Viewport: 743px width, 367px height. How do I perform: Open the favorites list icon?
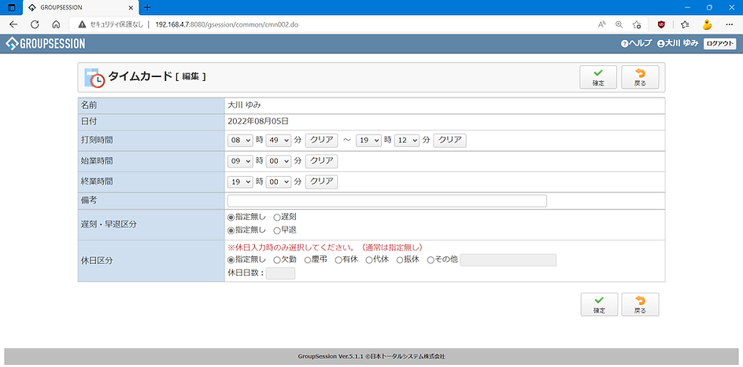tap(685, 24)
